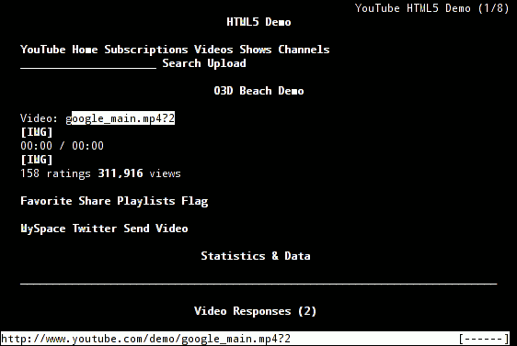Click the 311,916 view count
Viewport: 517px width, 346px height.
point(121,173)
